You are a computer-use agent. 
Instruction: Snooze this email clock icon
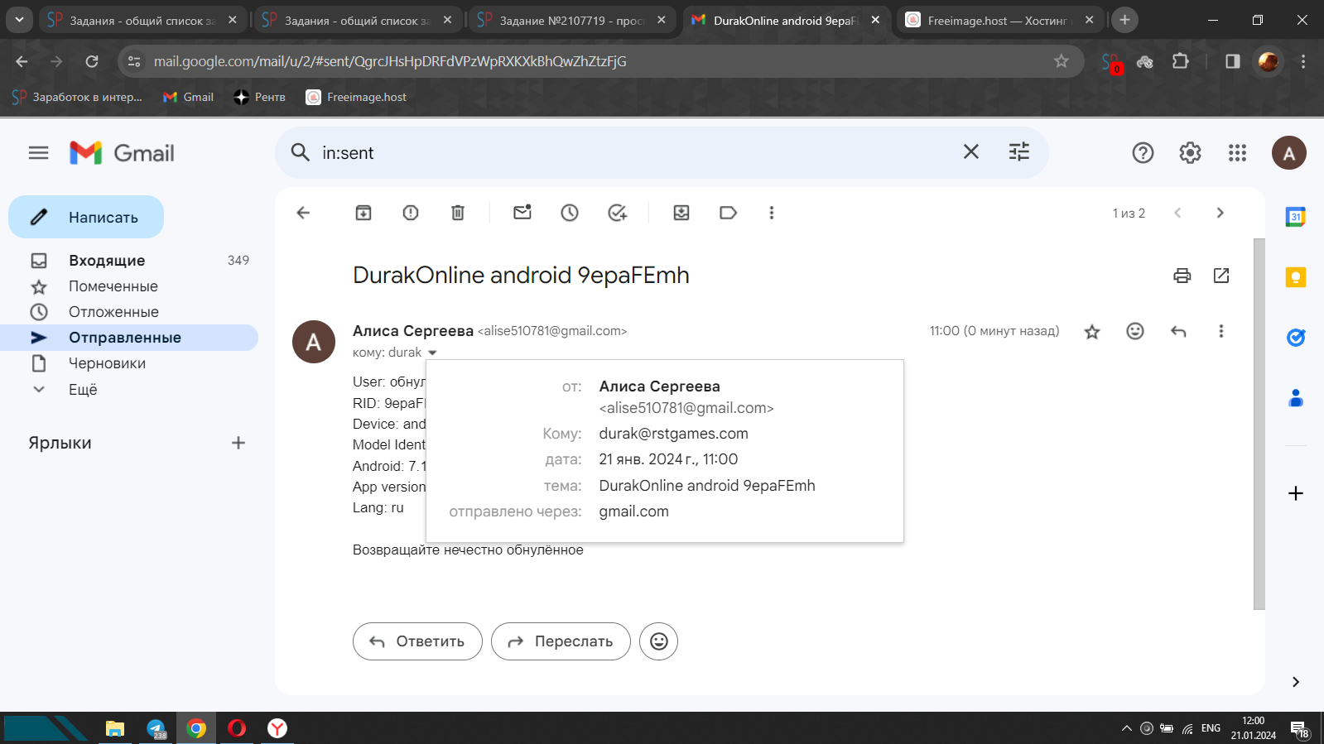point(570,213)
